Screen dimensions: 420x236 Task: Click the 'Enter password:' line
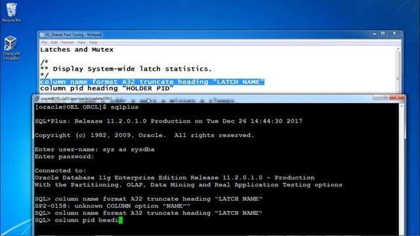pos(64,157)
